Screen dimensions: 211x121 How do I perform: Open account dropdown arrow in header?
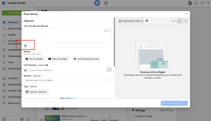point(208,3)
